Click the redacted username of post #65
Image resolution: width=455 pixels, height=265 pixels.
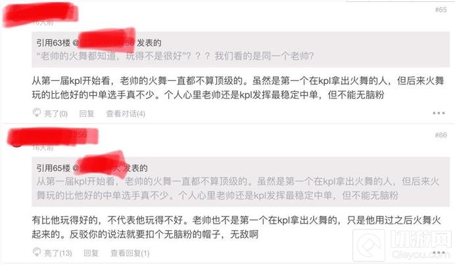coord(41,14)
